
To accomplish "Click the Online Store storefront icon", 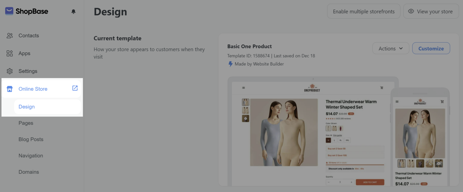I will tap(10, 89).
